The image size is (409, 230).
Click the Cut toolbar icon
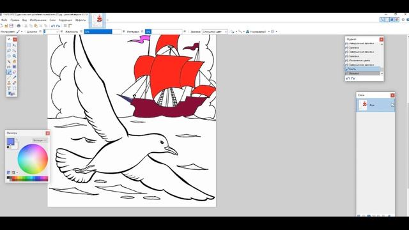pos(26,26)
